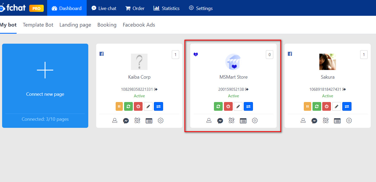Open Sakura messenger icon
376x182 pixels.
314,121
